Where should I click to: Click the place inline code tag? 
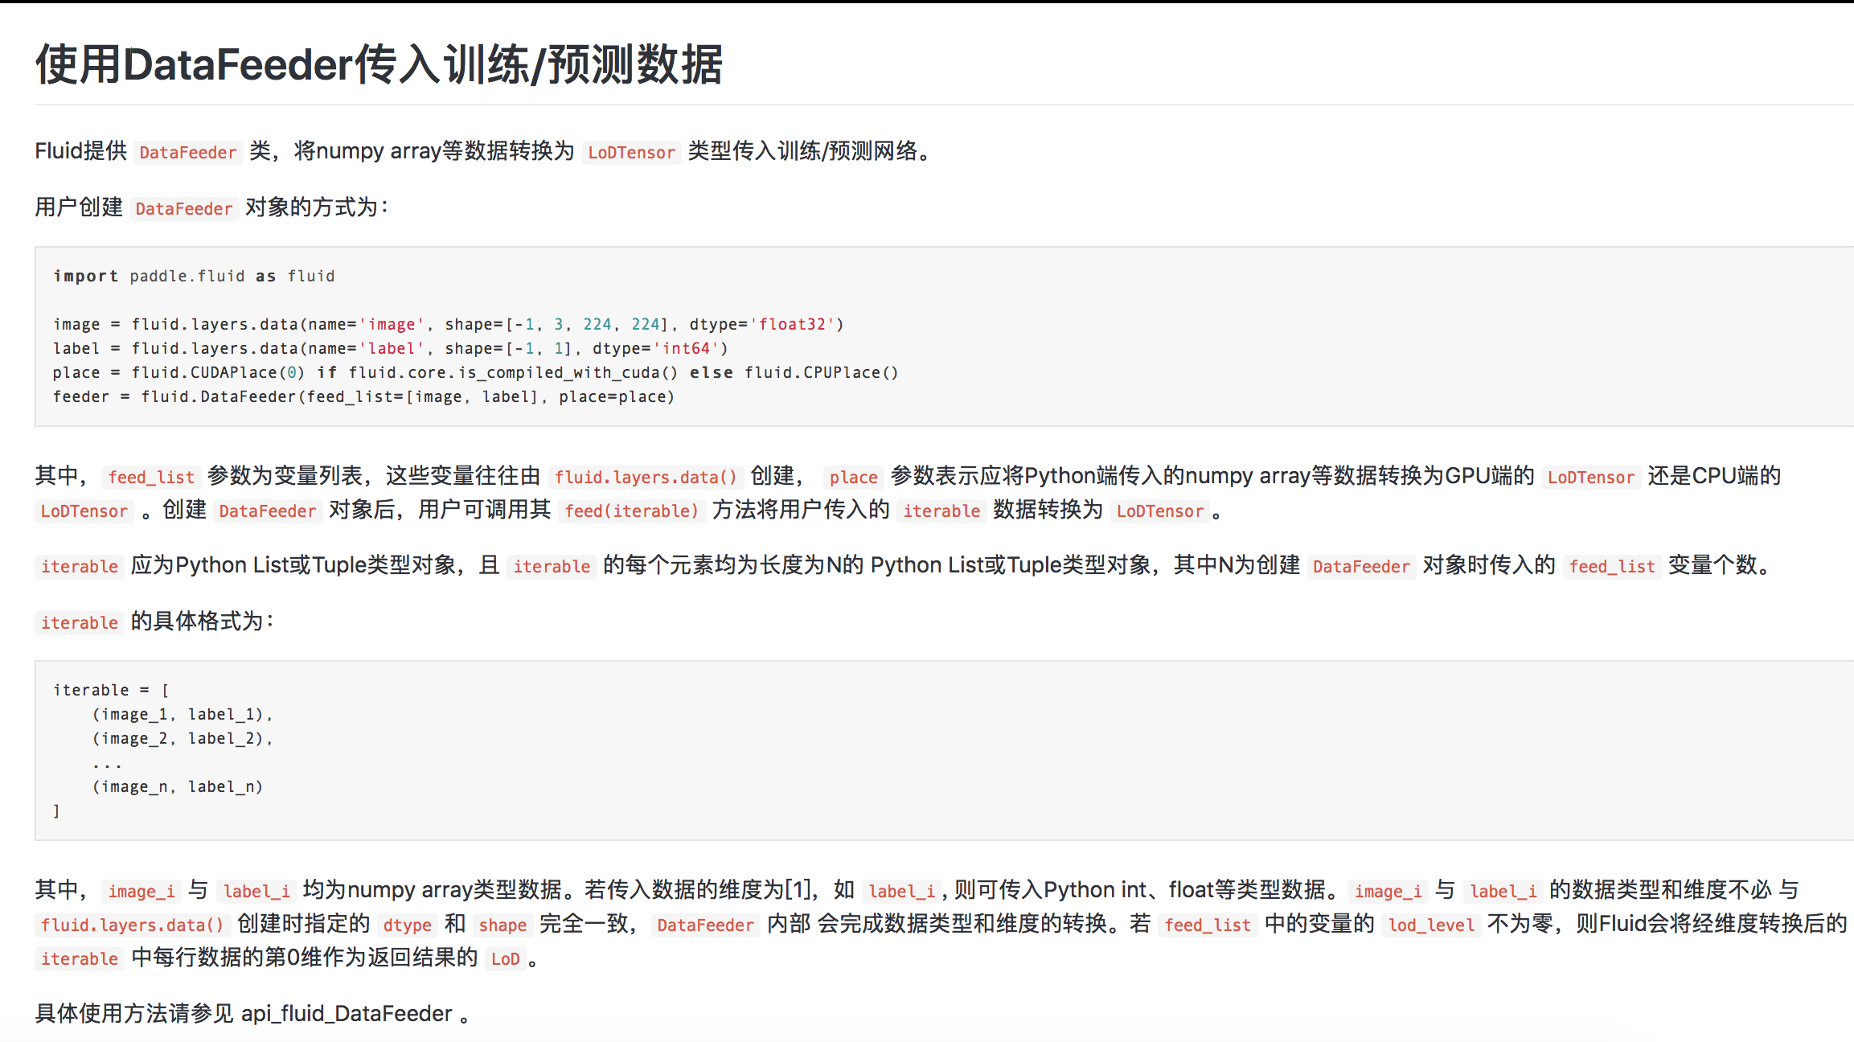point(853,477)
